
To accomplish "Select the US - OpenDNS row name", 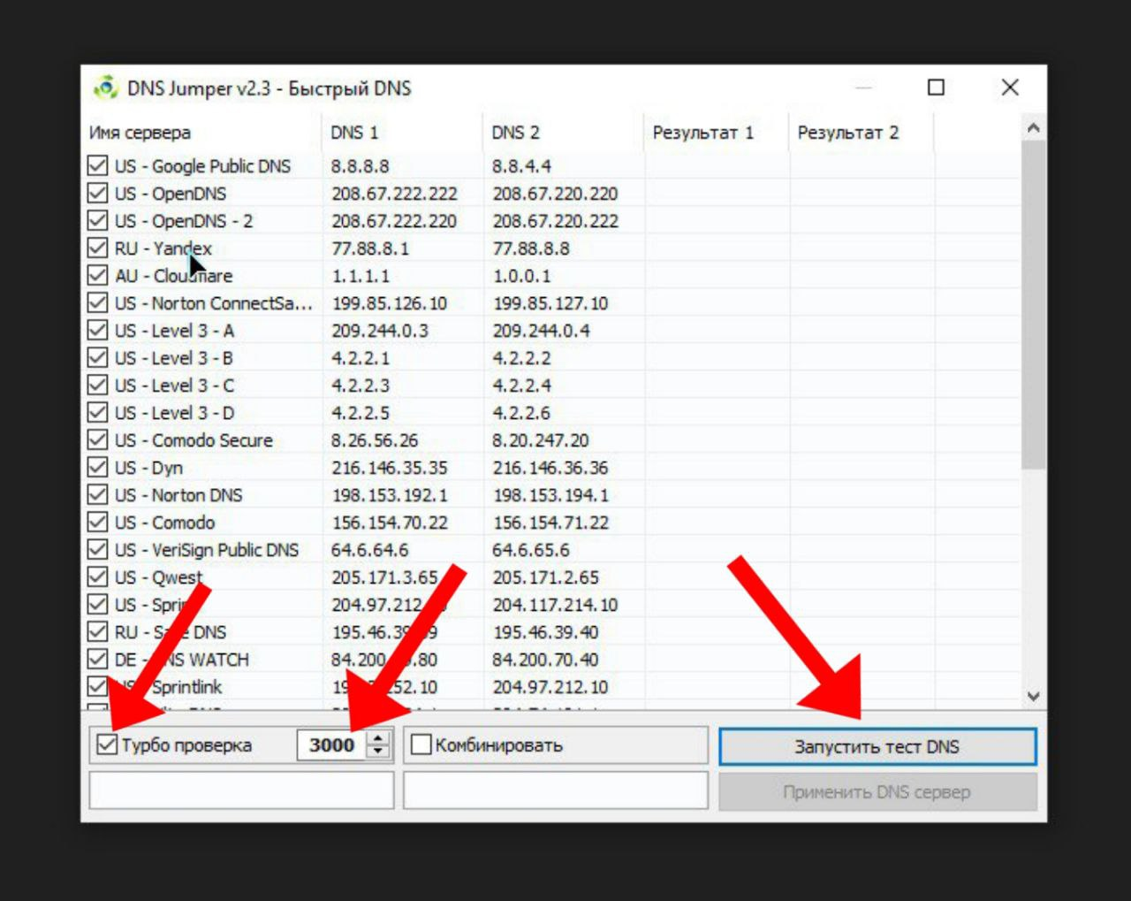I will coord(170,194).
